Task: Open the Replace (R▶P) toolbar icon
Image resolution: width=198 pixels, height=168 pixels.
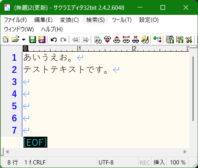Action: (126, 40)
